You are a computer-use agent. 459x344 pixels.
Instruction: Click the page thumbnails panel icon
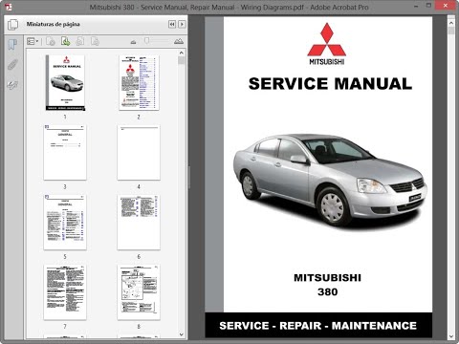(x=12, y=25)
